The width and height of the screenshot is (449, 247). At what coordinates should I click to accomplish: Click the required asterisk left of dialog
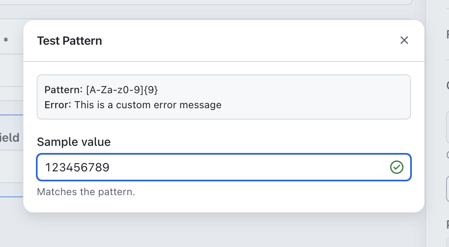click(x=6, y=41)
